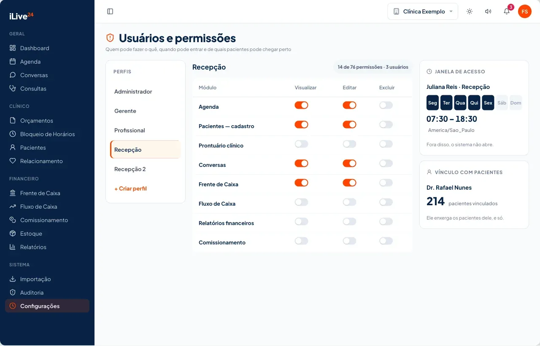
Task: Click the Dashboard grid icon in sidebar
Action: click(13, 48)
